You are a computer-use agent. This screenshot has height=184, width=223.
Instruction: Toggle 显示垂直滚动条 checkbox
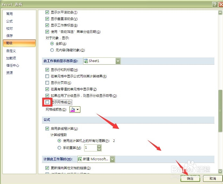click(x=47, y=19)
